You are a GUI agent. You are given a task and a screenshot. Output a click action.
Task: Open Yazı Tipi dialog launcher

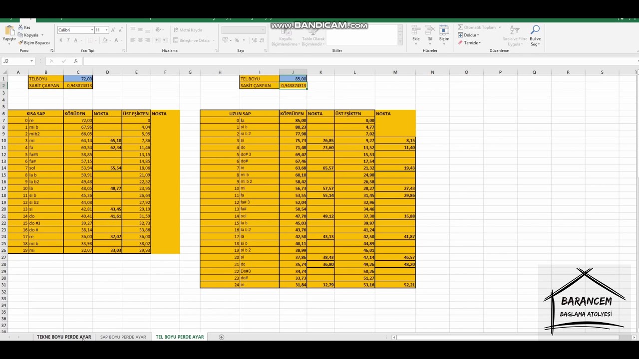click(x=124, y=50)
